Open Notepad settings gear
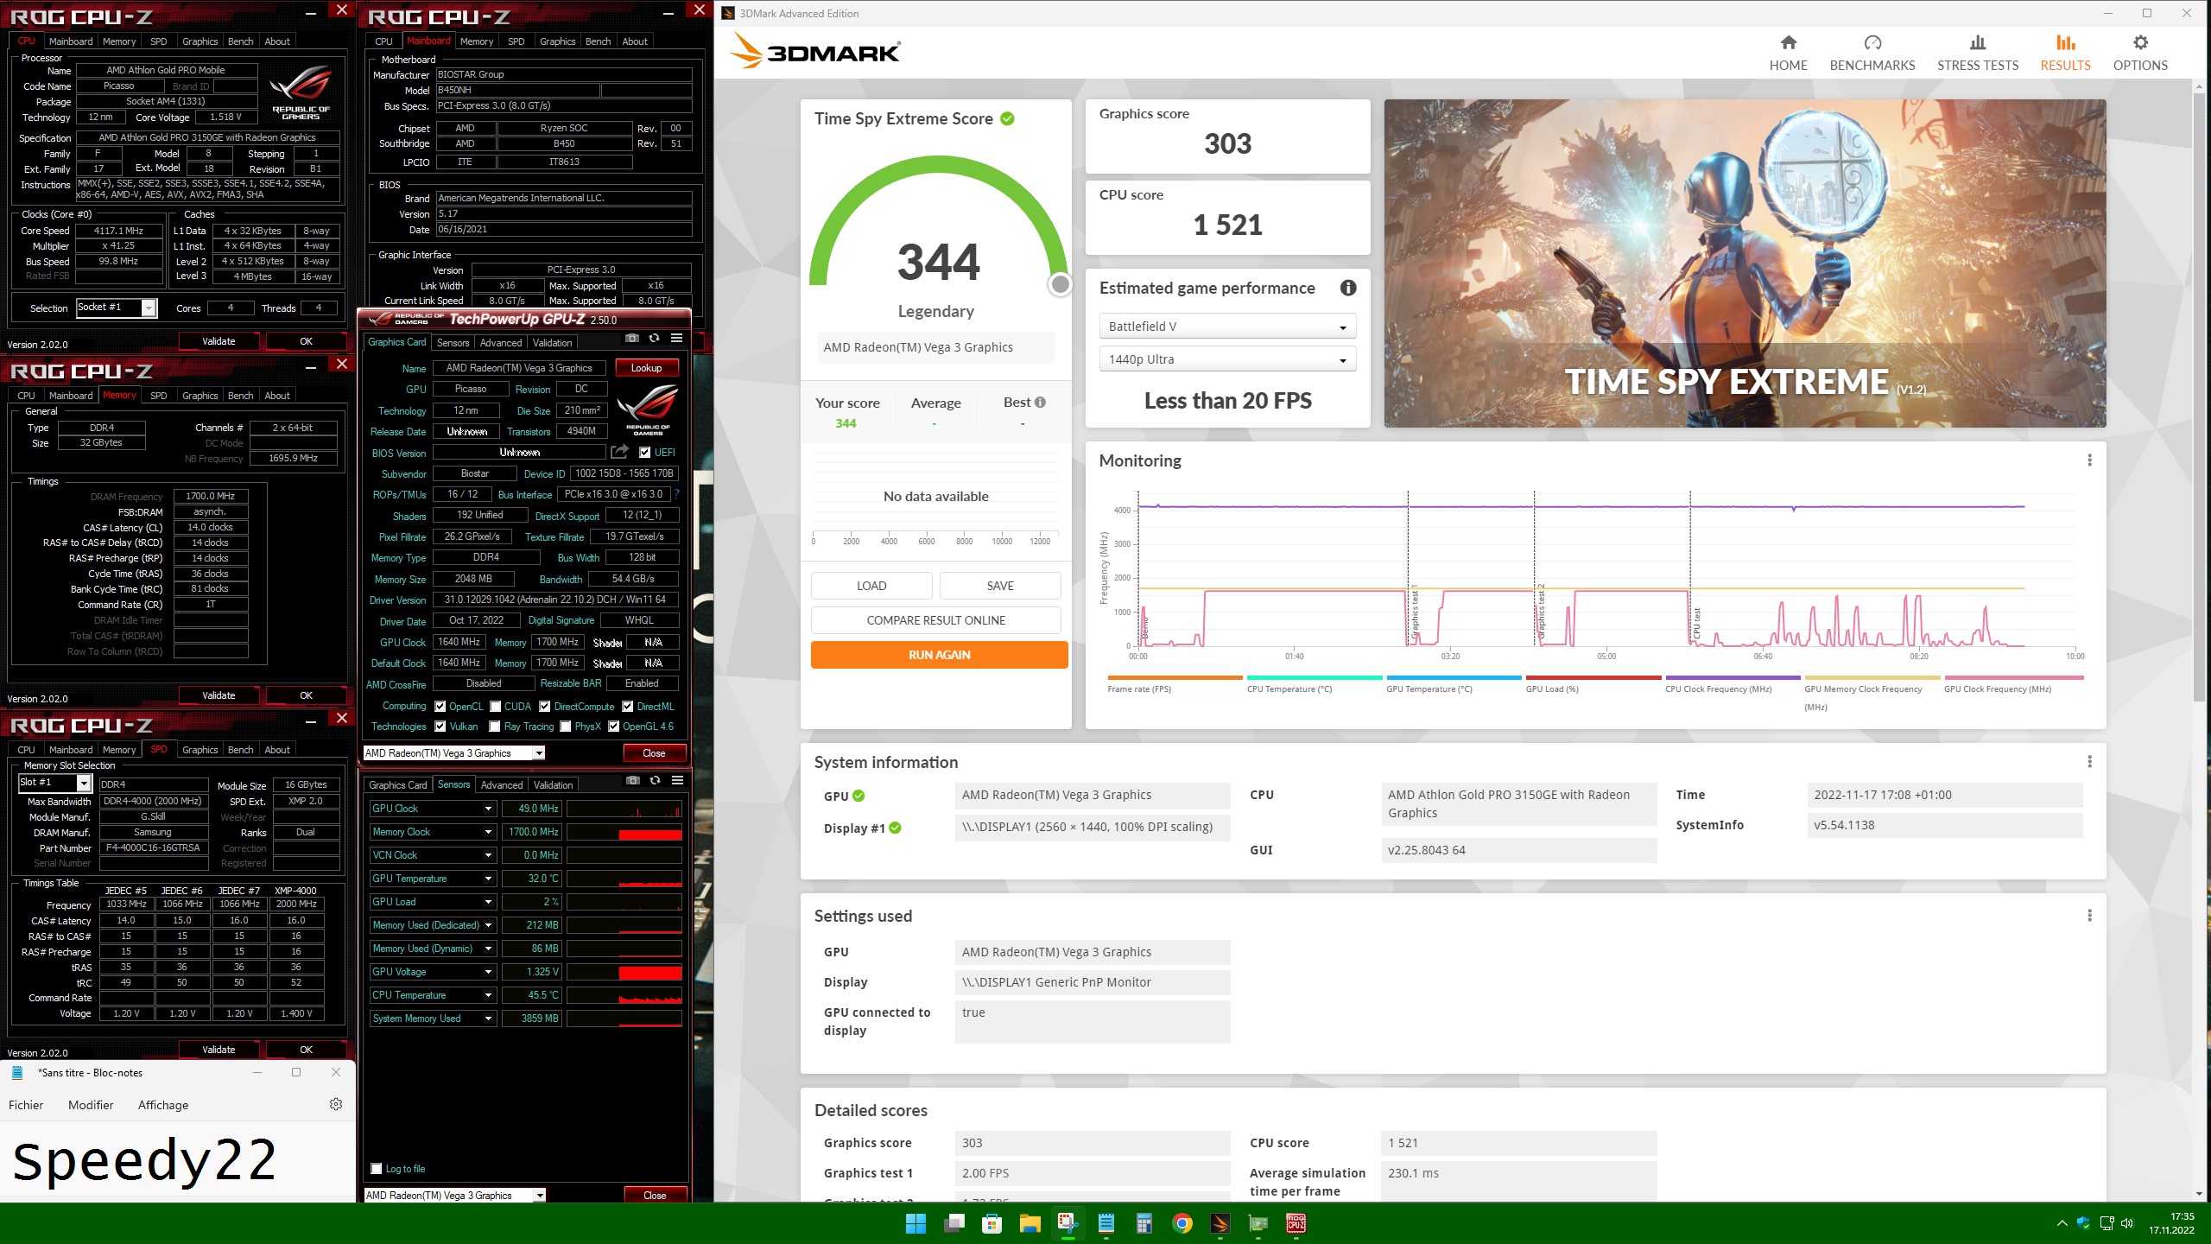This screenshot has height=1244, width=2211. tap(336, 1104)
